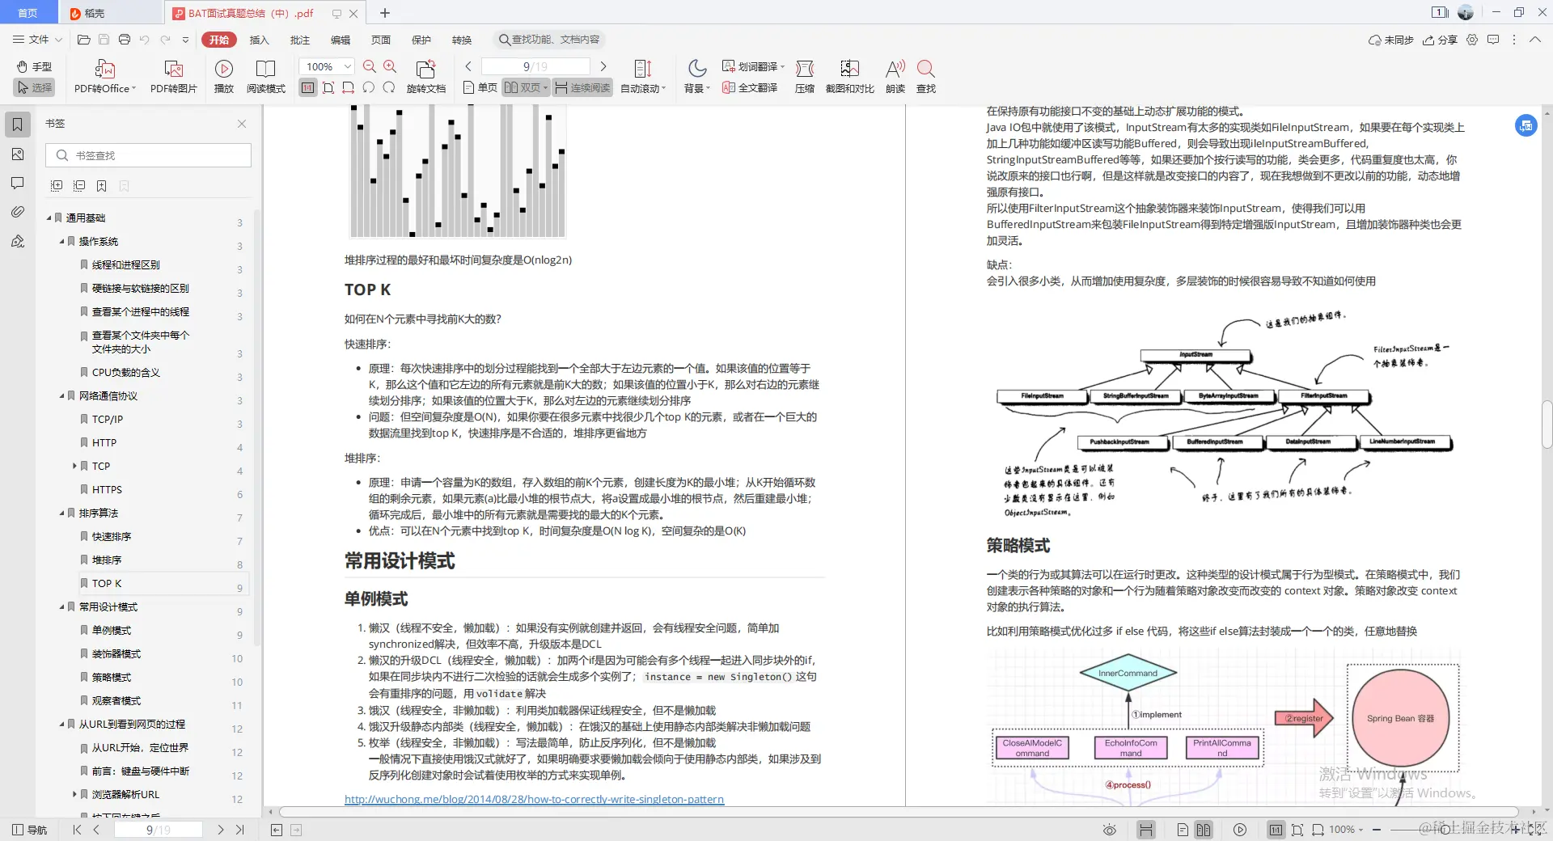1553x841 pixels.
Task: Open the thumbnails panel icon in the sidebar
Action: pyautogui.click(x=17, y=154)
